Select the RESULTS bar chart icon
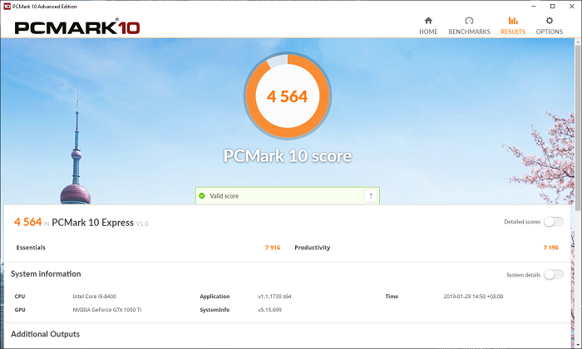The width and height of the screenshot is (582, 349). click(x=512, y=21)
